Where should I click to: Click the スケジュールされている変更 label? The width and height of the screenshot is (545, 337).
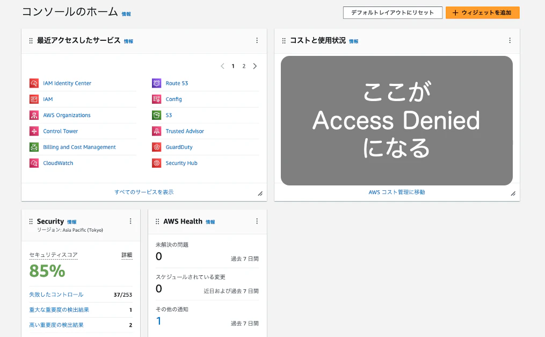(x=191, y=277)
